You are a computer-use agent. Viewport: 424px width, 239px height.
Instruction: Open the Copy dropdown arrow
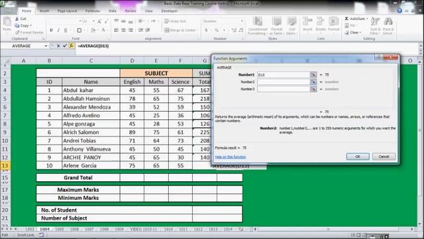pos(31,25)
